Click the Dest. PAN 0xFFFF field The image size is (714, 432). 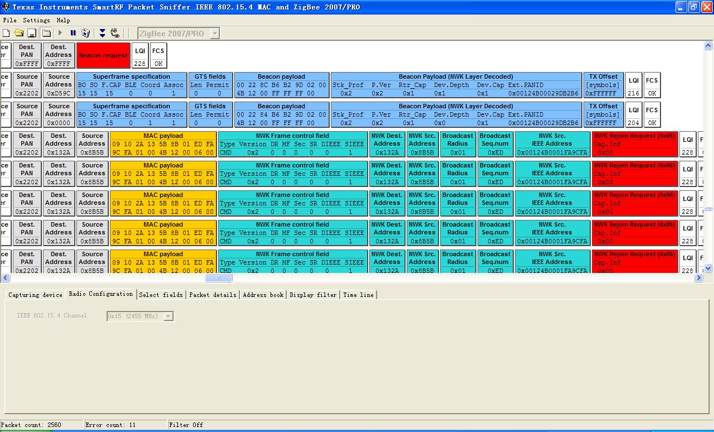(27, 55)
